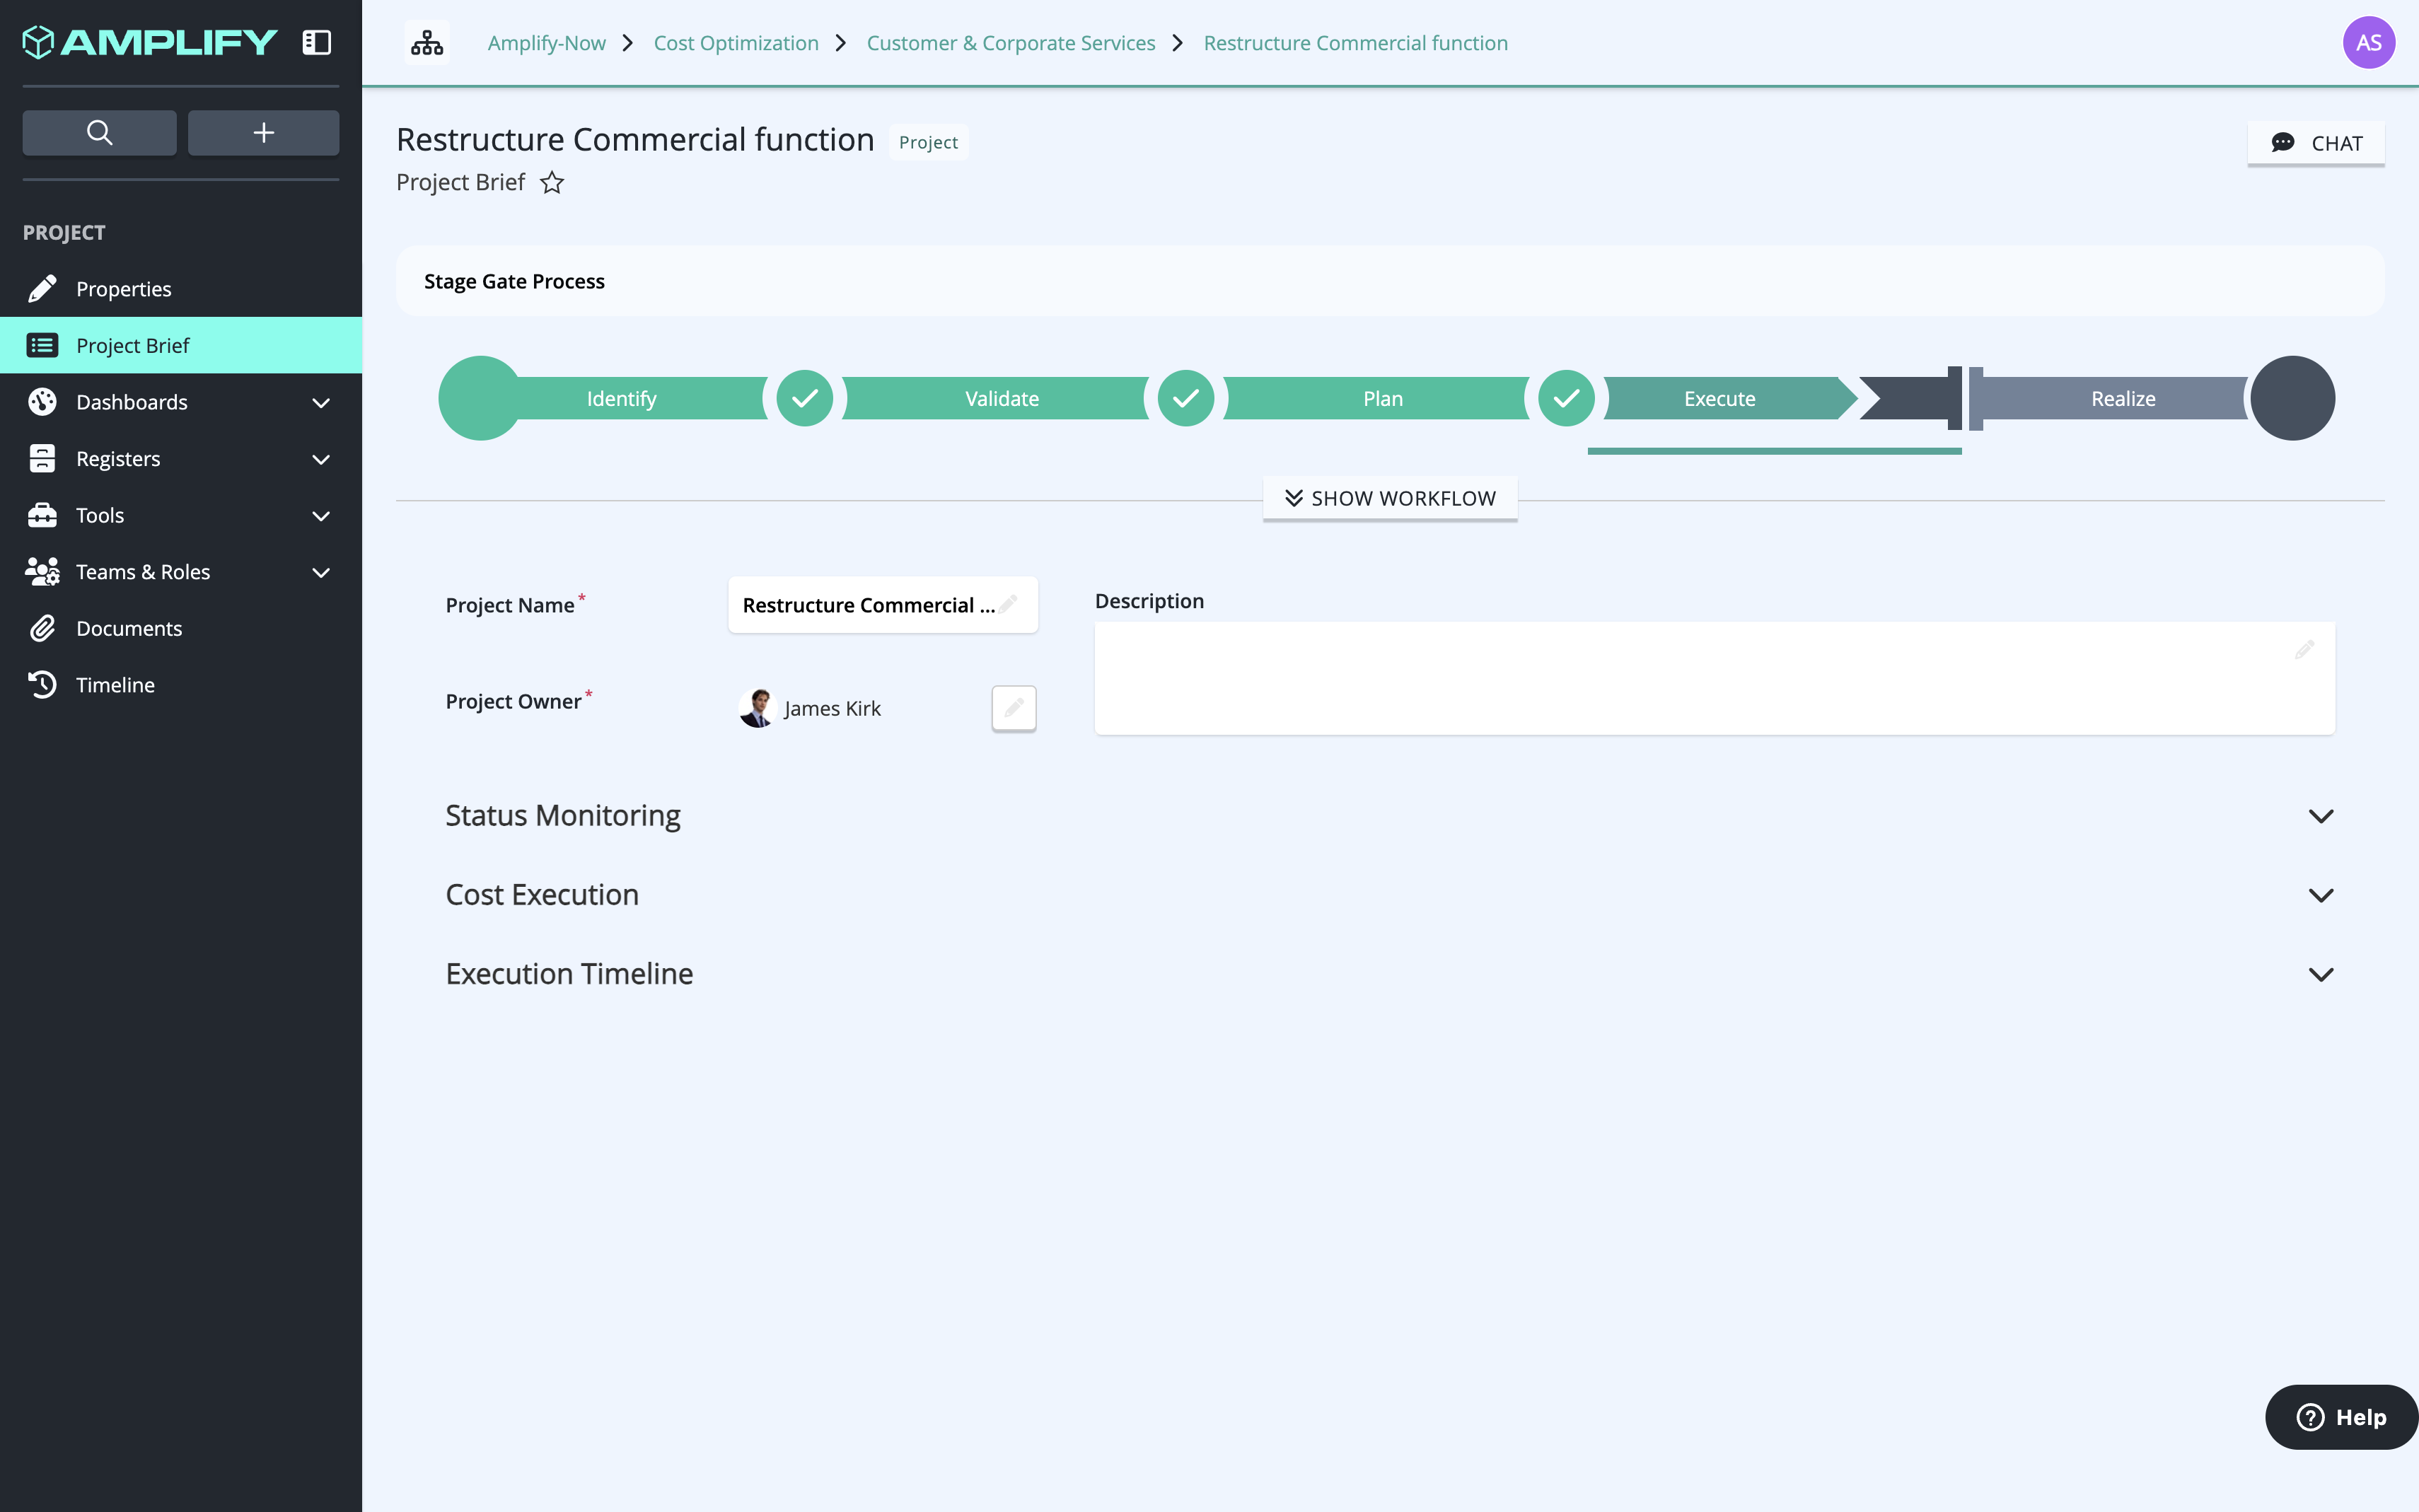2419x1512 pixels.
Task: Select the Identify stage
Action: (621, 398)
